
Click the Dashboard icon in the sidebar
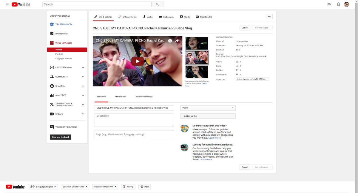52,34
